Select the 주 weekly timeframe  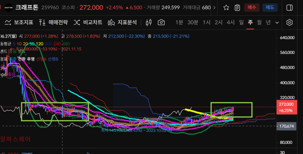250,22
